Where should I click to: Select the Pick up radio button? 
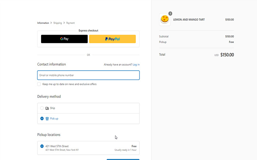[42, 118]
